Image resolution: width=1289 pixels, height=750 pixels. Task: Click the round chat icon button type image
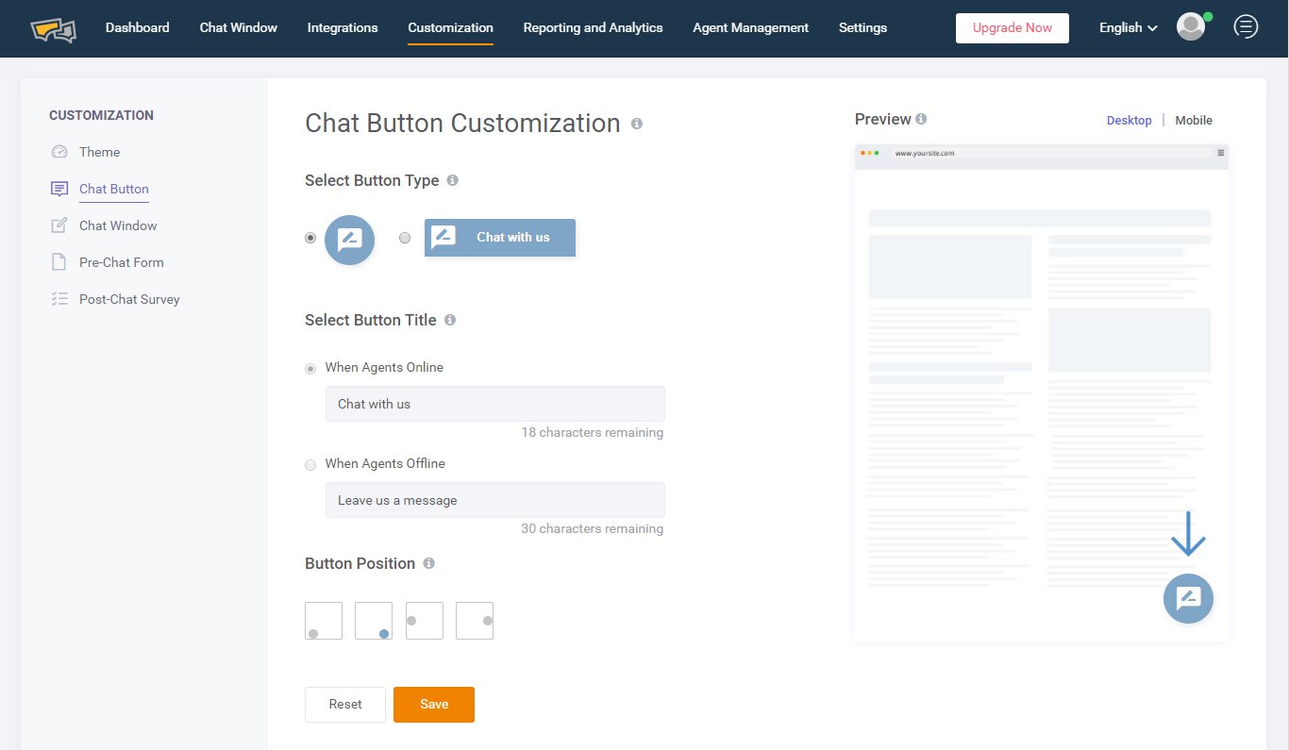click(349, 239)
